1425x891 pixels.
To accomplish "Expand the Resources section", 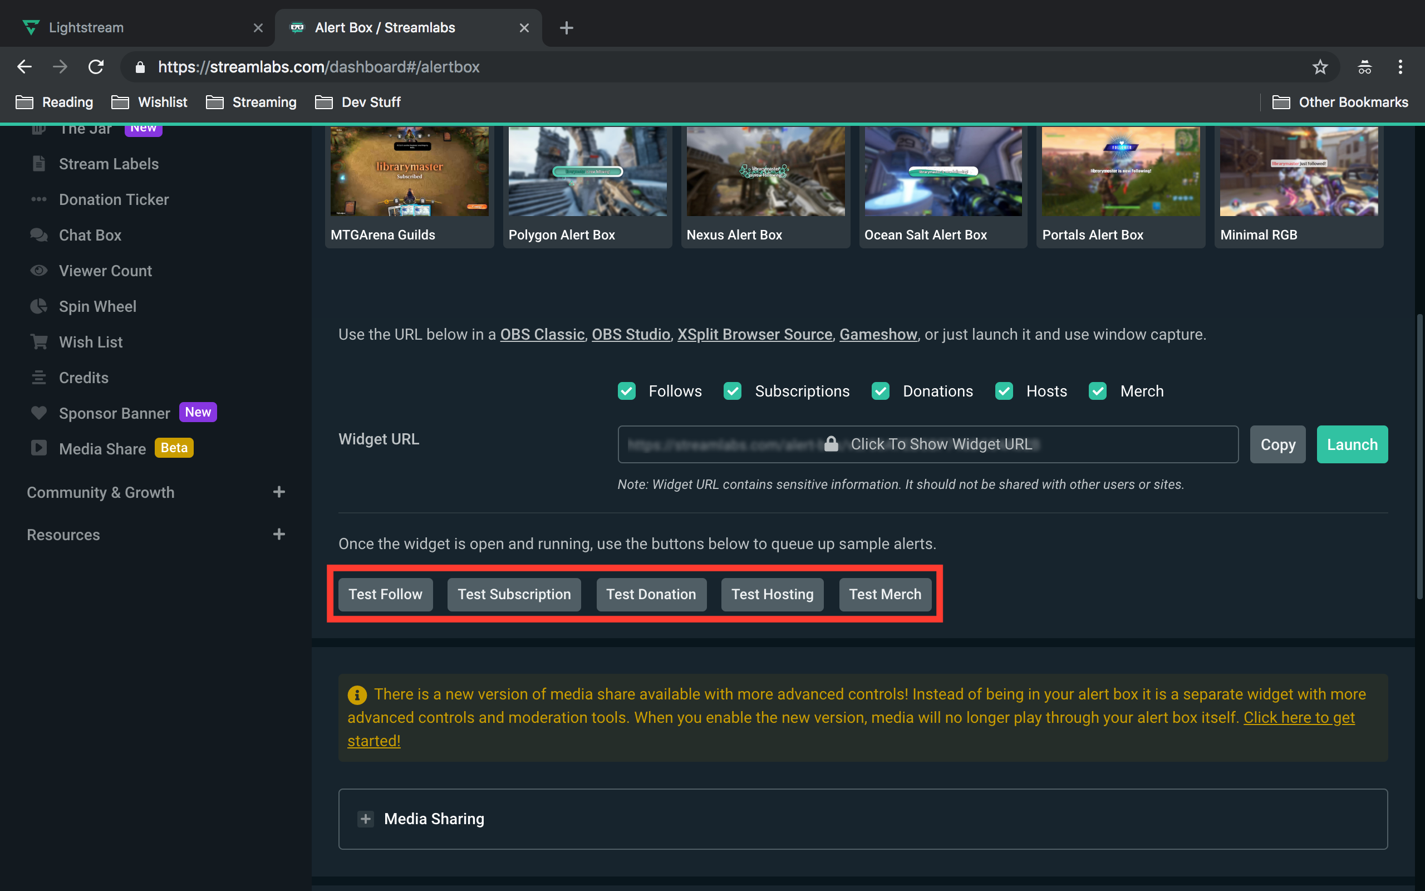I will tap(278, 534).
